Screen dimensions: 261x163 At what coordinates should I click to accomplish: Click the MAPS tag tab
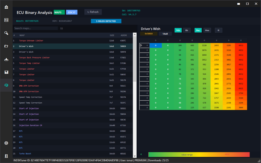tap(59, 12)
